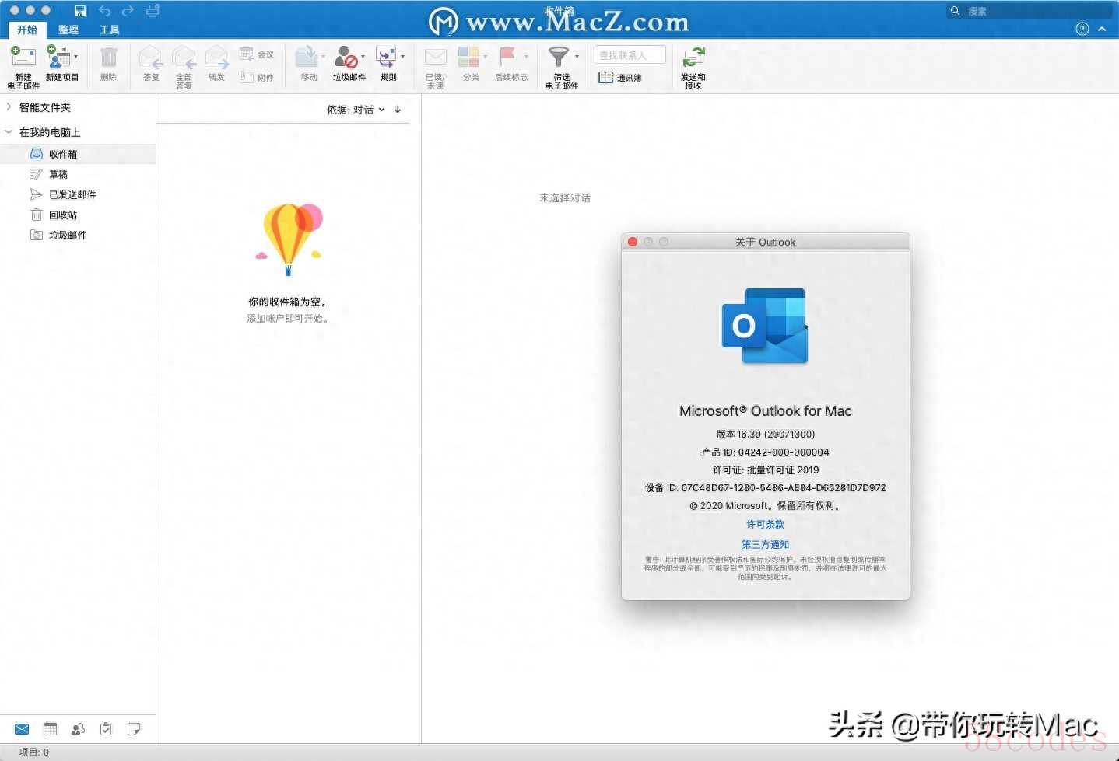Click the 新建项目 icon
The height and width of the screenshot is (761, 1119).
pos(58,56)
